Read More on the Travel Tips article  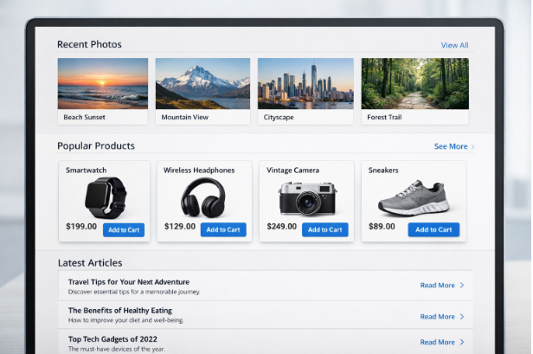tap(438, 286)
